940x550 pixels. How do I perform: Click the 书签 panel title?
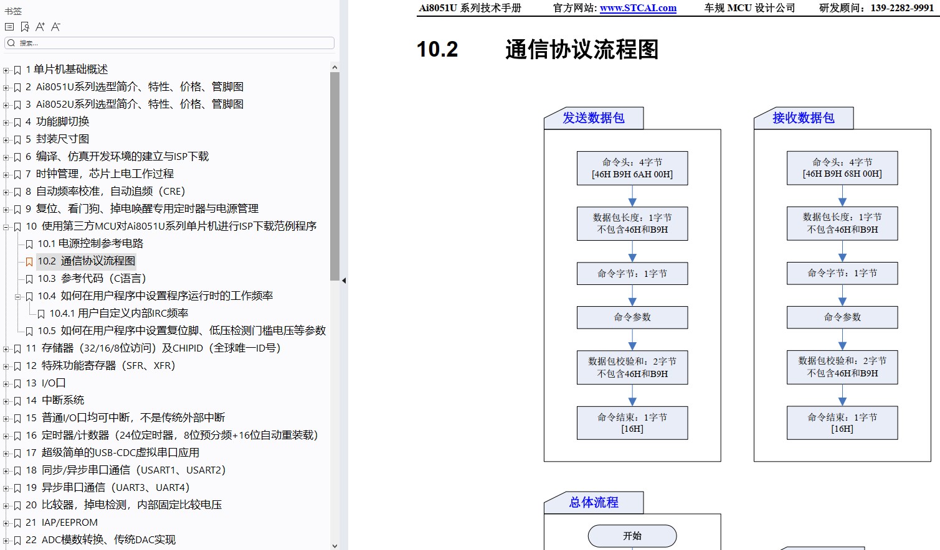coord(13,11)
